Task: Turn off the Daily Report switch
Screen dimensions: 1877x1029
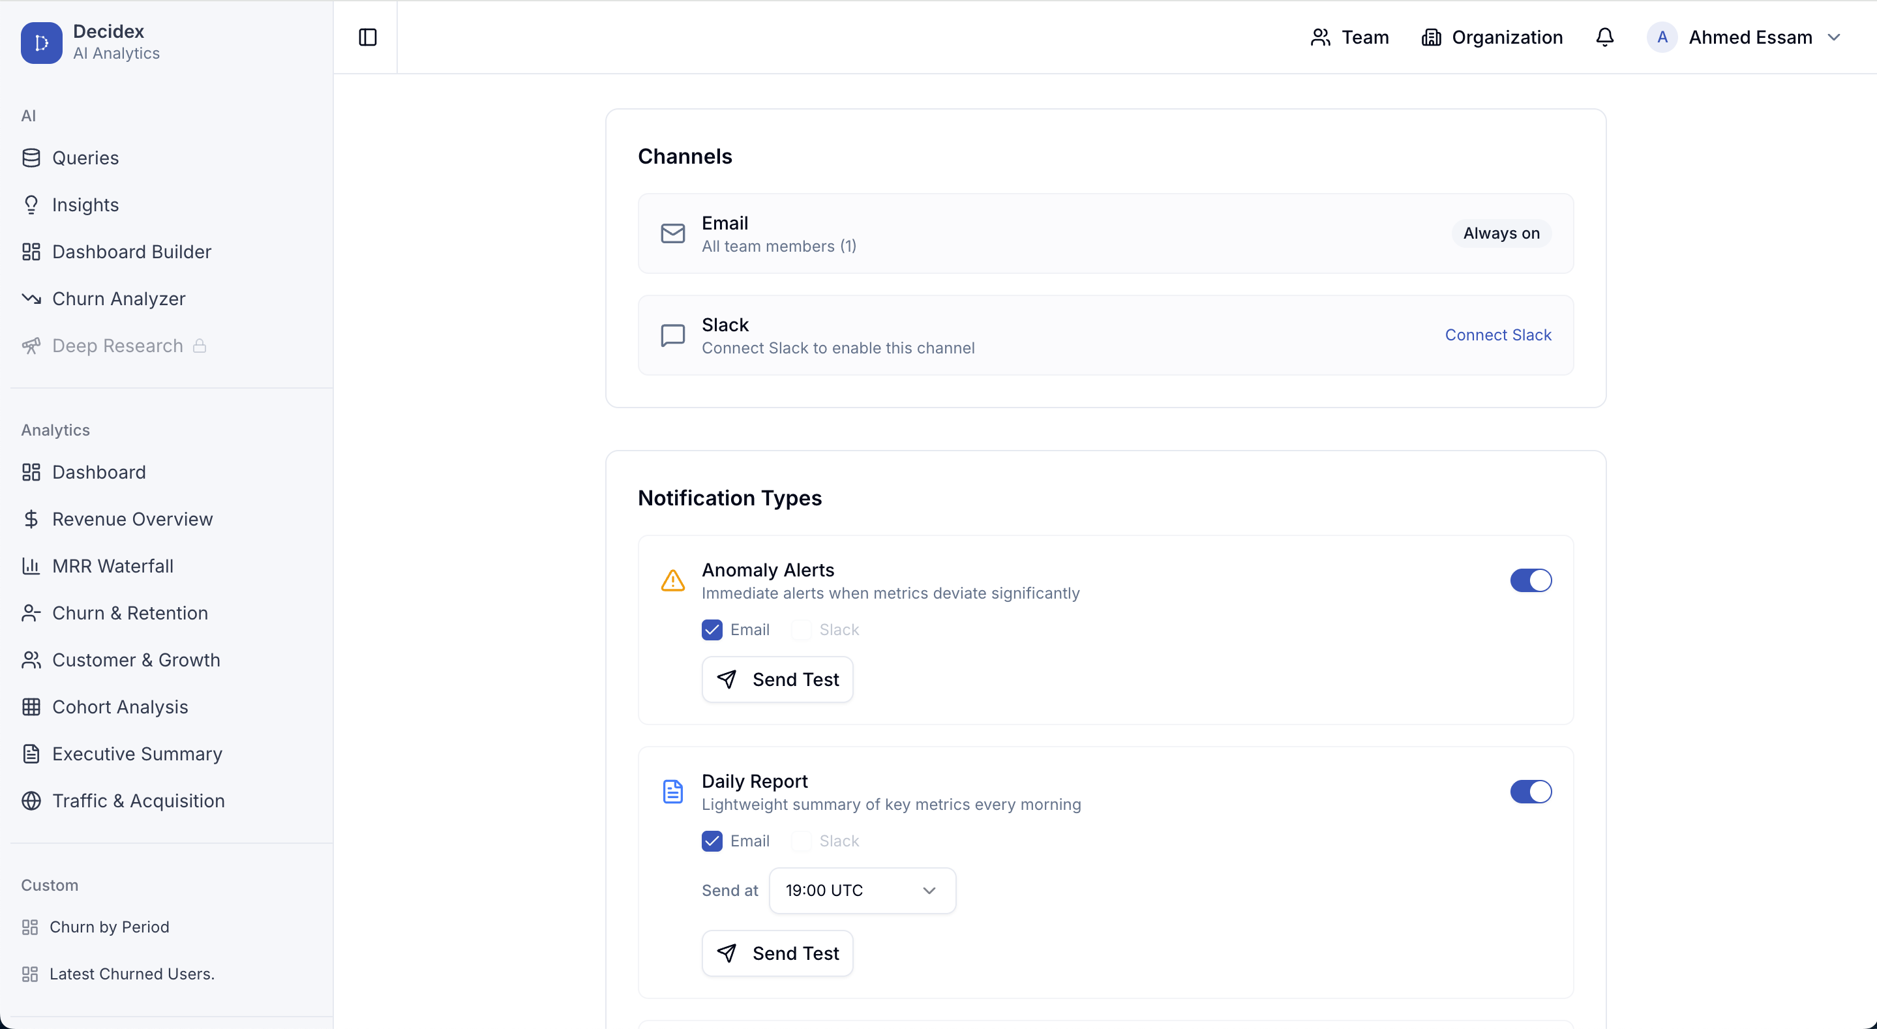Action: click(x=1530, y=792)
